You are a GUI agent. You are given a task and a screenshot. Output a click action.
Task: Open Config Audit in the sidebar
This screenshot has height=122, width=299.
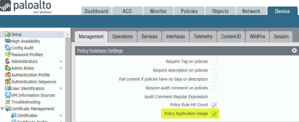pyautogui.click(x=22, y=48)
